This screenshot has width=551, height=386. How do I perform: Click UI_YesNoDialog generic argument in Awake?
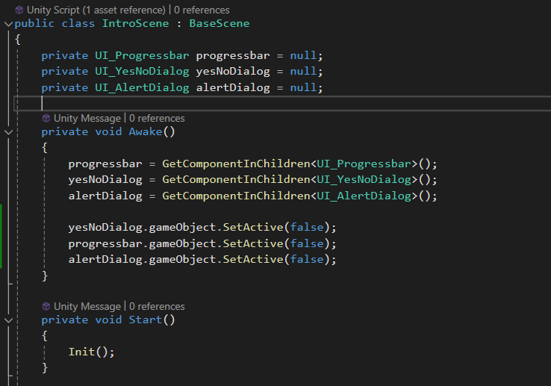coord(364,180)
